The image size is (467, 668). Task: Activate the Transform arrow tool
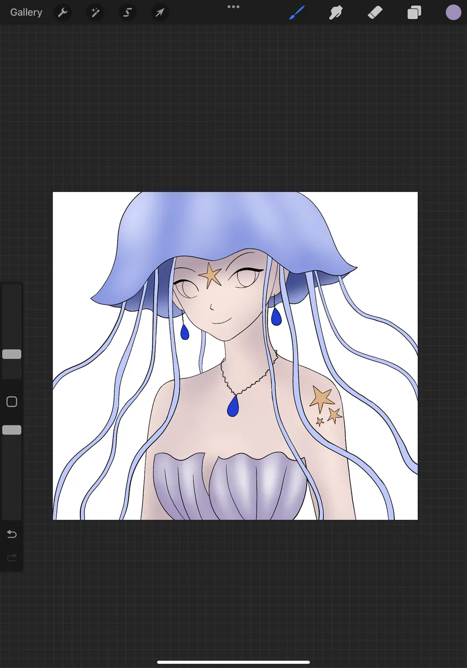tap(160, 12)
